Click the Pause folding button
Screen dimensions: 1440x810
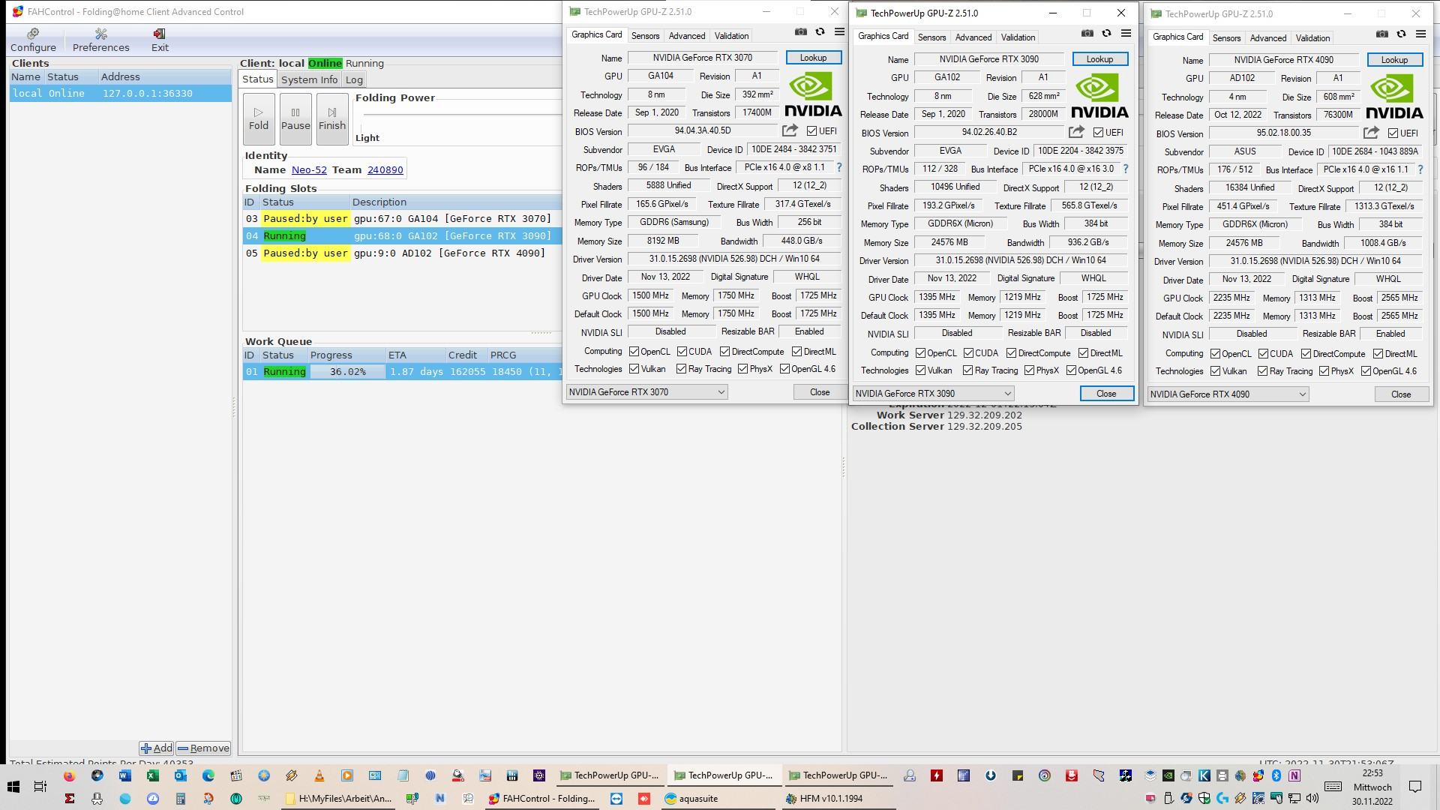coord(295,118)
